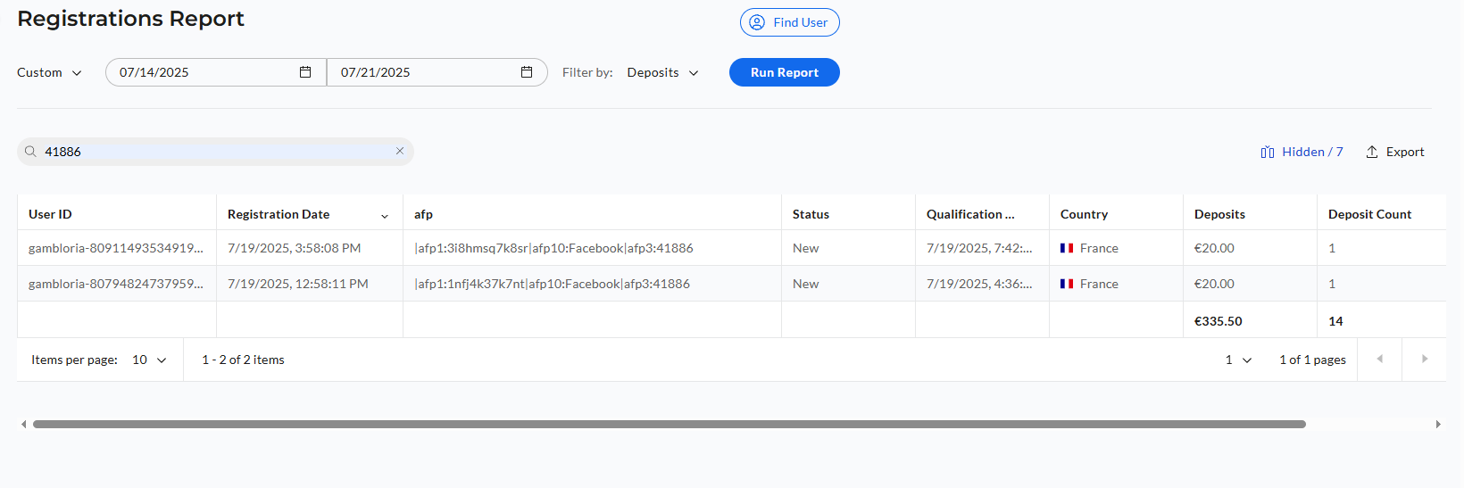Click the horizontal scrollbar thumb
Viewport: 1464px width, 488px height.
click(x=670, y=425)
